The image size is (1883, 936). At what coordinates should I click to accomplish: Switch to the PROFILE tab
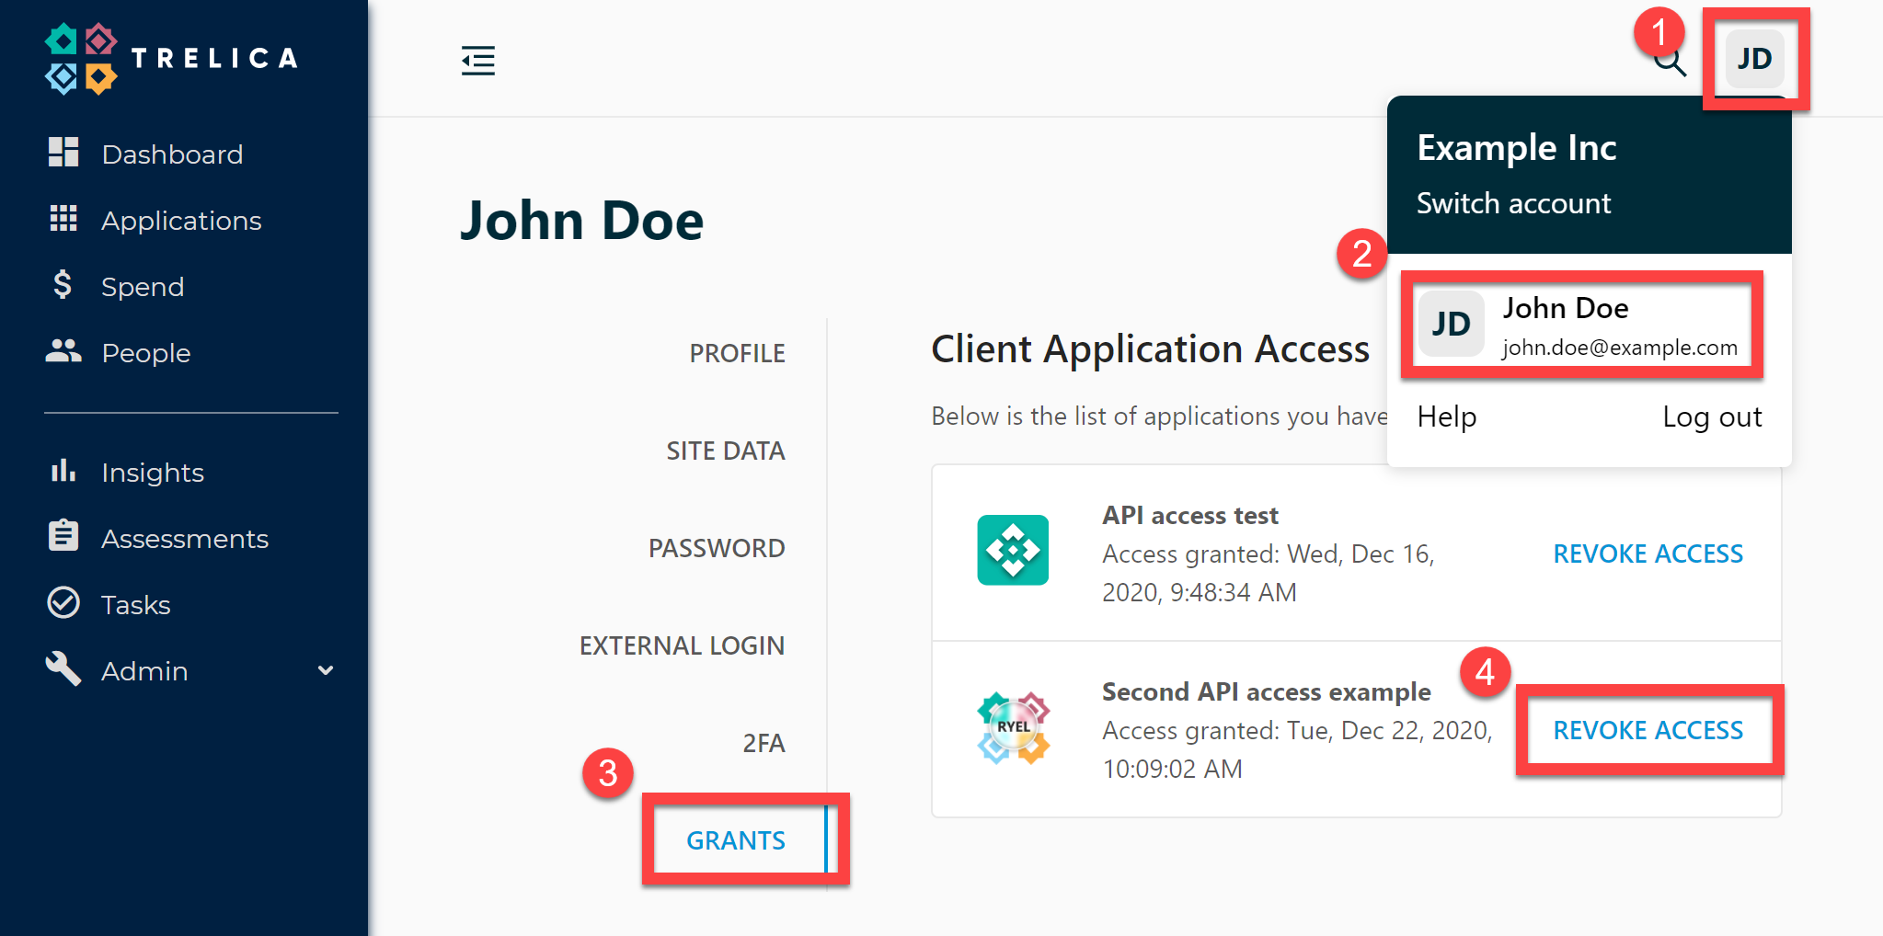click(x=737, y=353)
